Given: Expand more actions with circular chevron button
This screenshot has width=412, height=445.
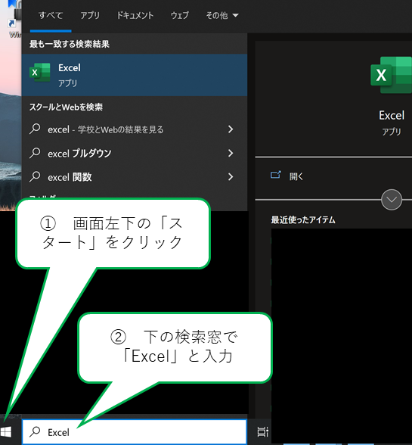Looking at the screenshot, I should tap(392, 200).
